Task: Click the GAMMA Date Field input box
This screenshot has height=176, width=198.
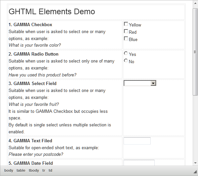Action: coord(139,163)
